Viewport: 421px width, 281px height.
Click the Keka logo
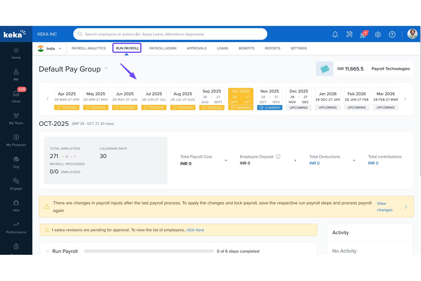(x=15, y=34)
